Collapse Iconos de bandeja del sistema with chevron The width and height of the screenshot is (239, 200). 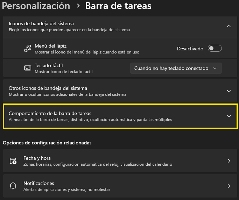(x=229, y=26)
